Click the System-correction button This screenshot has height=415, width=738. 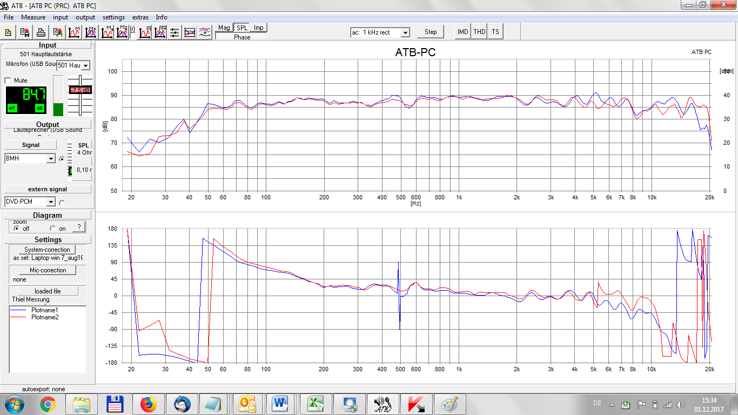[x=47, y=250]
